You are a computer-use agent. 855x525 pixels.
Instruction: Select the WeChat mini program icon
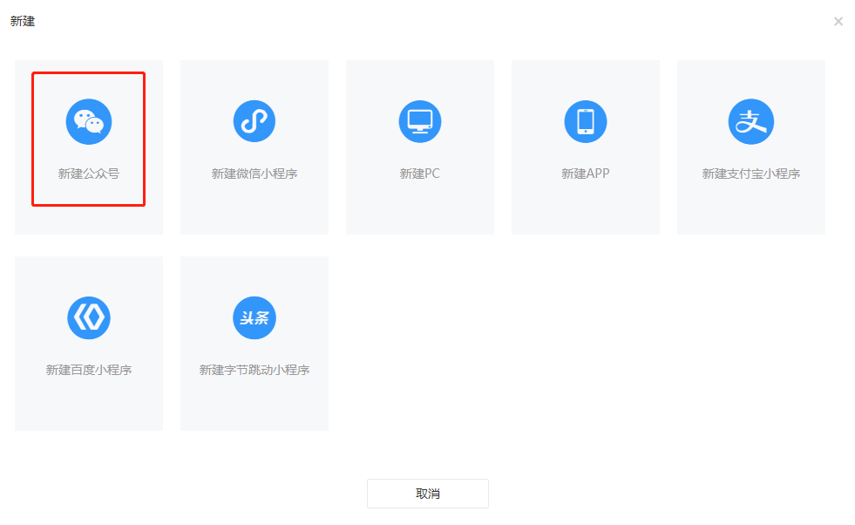[254, 121]
